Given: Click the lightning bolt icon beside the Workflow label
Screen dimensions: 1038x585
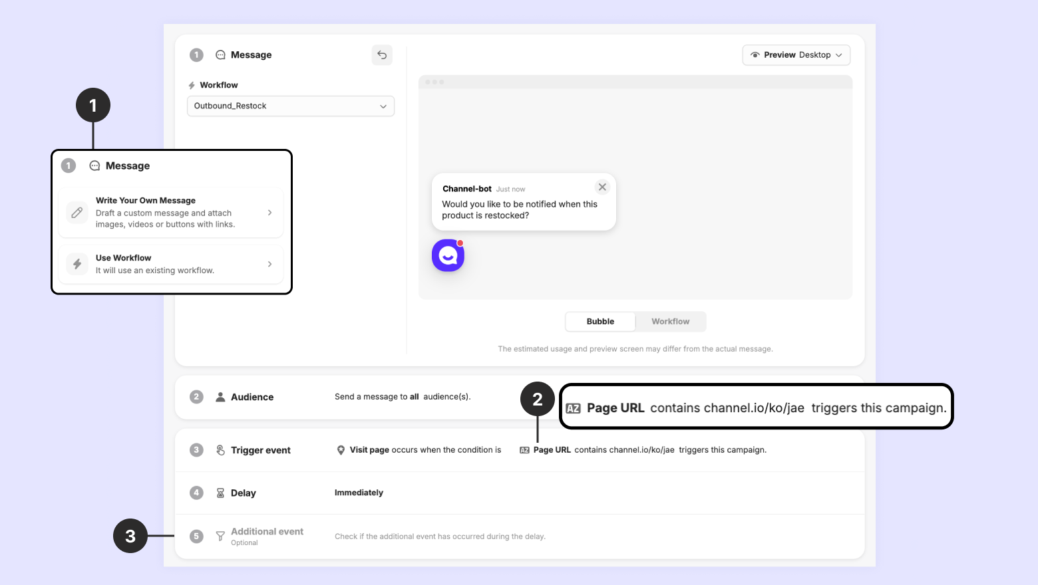Looking at the screenshot, I should [x=192, y=86].
